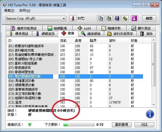Open the drive selection dropdown Jmicron Corp.
Screen dimensions: 162x132
pyautogui.click(x=36, y=18)
